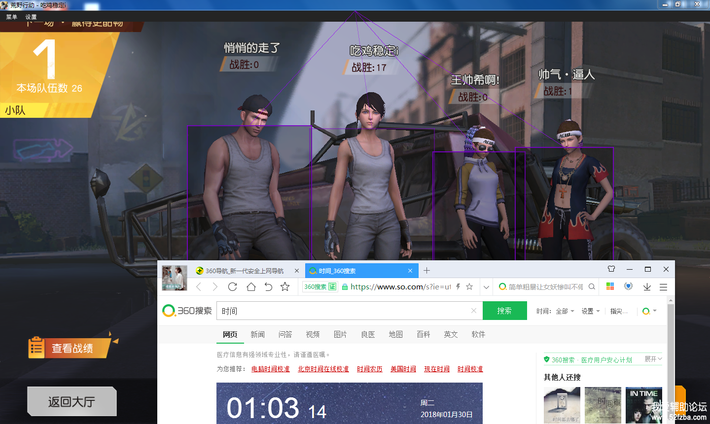710x424 pixels.
Task: Open the 良医 search tab
Action: [x=368, y=334]
